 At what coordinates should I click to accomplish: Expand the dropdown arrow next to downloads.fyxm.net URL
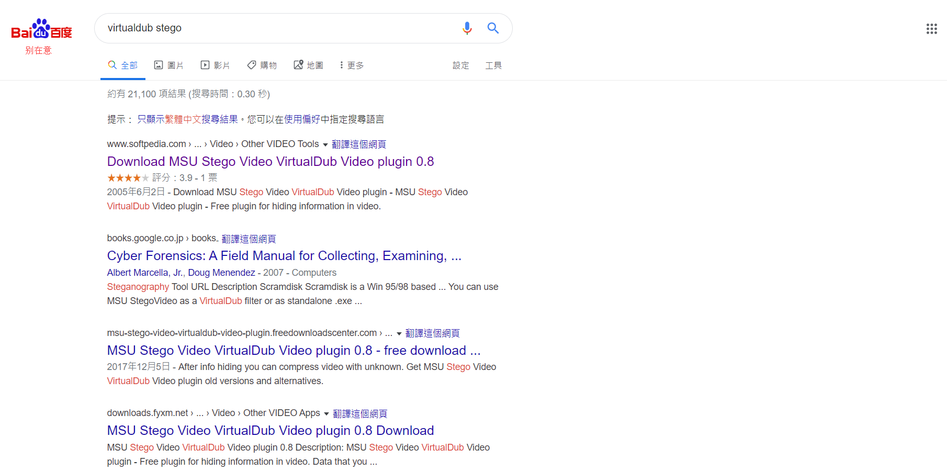click(326, 414)
